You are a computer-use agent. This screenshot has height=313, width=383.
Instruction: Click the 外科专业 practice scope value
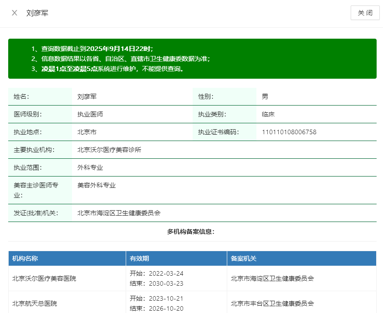click(x=90, y=167)
